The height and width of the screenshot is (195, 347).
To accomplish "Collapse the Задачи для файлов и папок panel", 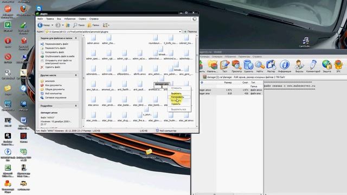I will point(76,38).
